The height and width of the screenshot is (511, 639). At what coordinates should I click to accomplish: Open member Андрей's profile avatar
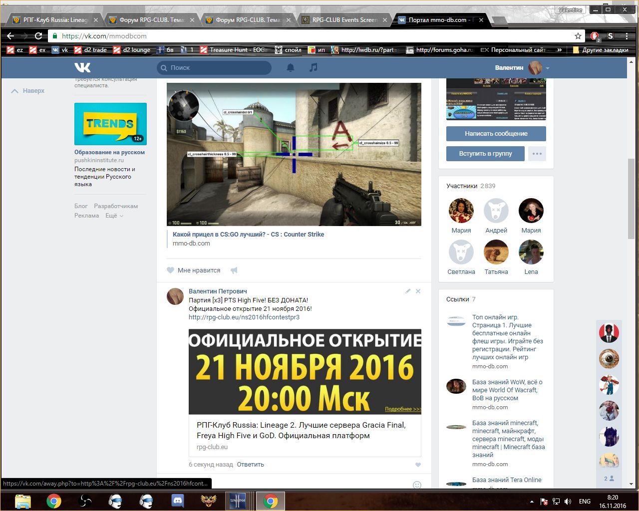[x=496, y=211]
